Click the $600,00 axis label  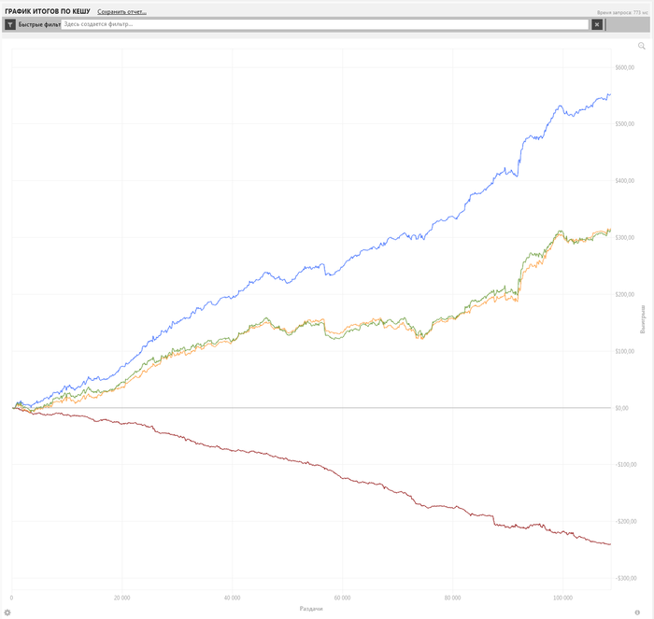tap(624, 67)
